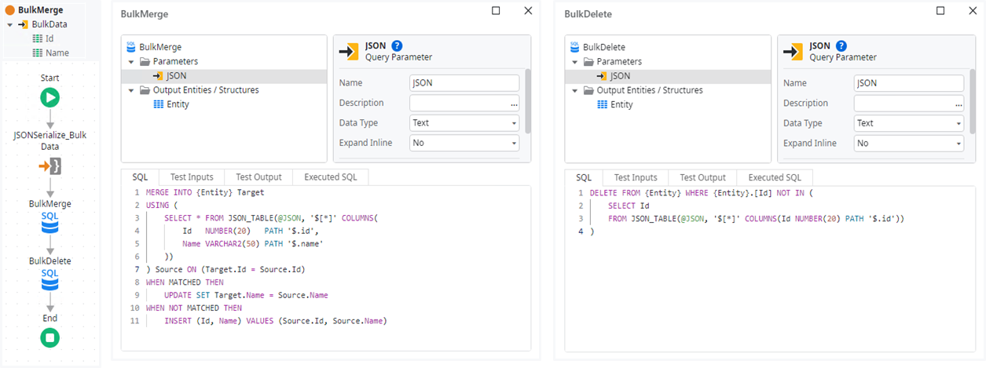Open Test Output tab in BulkMerge window
The height and width of the screenshot is (368, 986).
(x=258, y=177)
